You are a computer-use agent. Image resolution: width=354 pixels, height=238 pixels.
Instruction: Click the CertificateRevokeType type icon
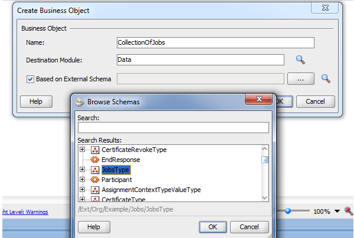[94, 150]
